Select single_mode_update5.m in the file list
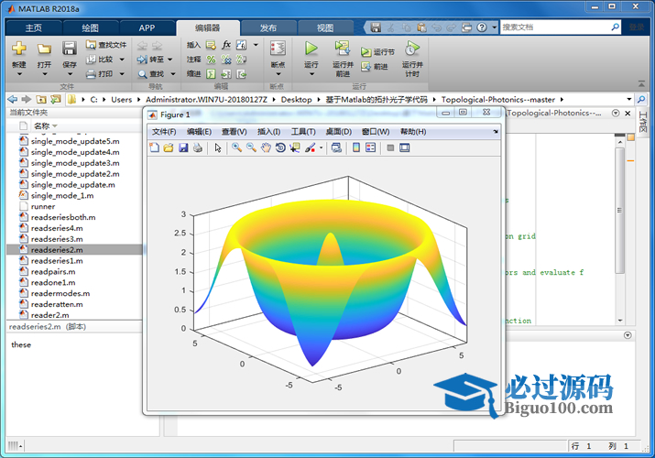Screen dimensions: 655x458 75,142
